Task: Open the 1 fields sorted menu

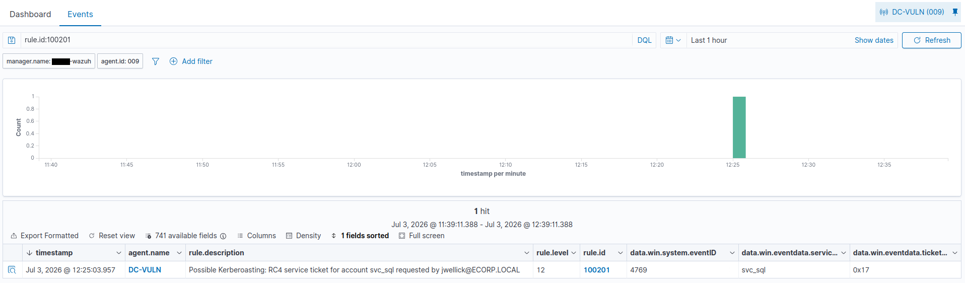Action: (x=360, y=236)
